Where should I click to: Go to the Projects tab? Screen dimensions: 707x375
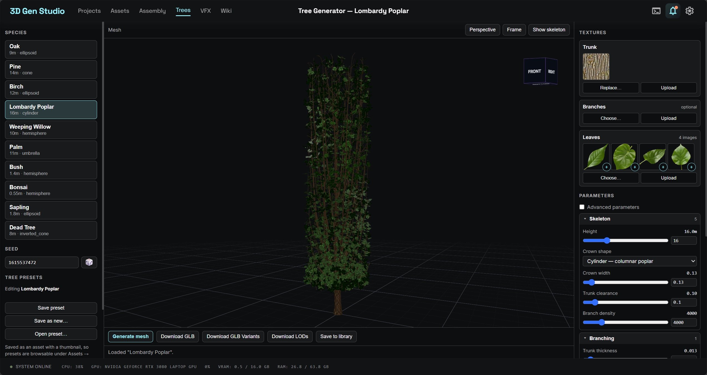89,11
